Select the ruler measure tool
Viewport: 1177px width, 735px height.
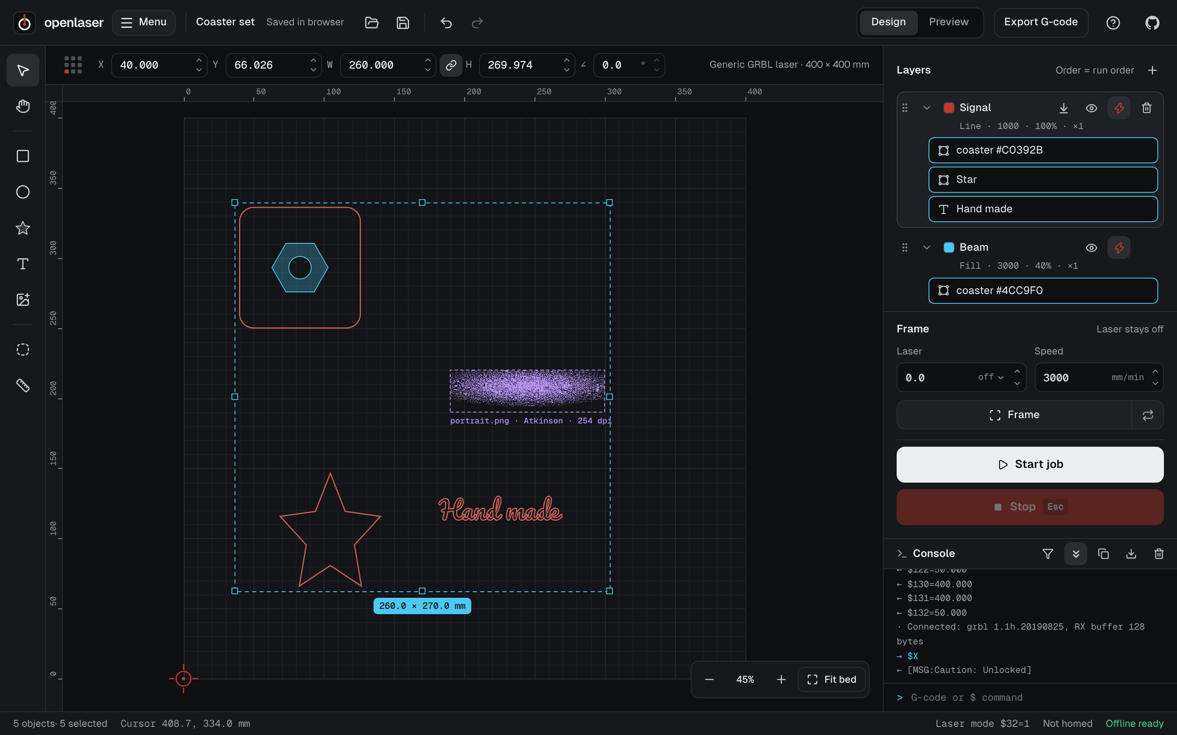click(x=23, y=385)
